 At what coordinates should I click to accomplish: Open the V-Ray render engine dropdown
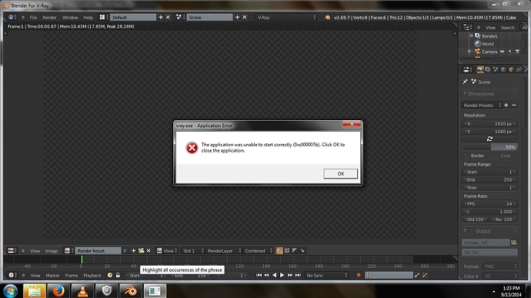tap(286, 17)
